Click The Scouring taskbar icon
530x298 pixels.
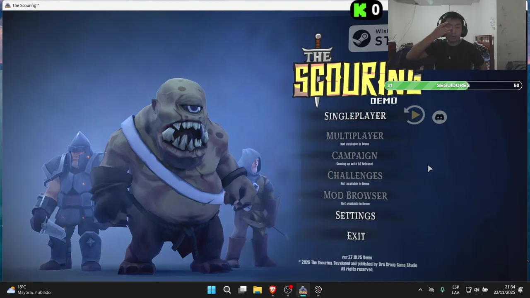[303, 290]
